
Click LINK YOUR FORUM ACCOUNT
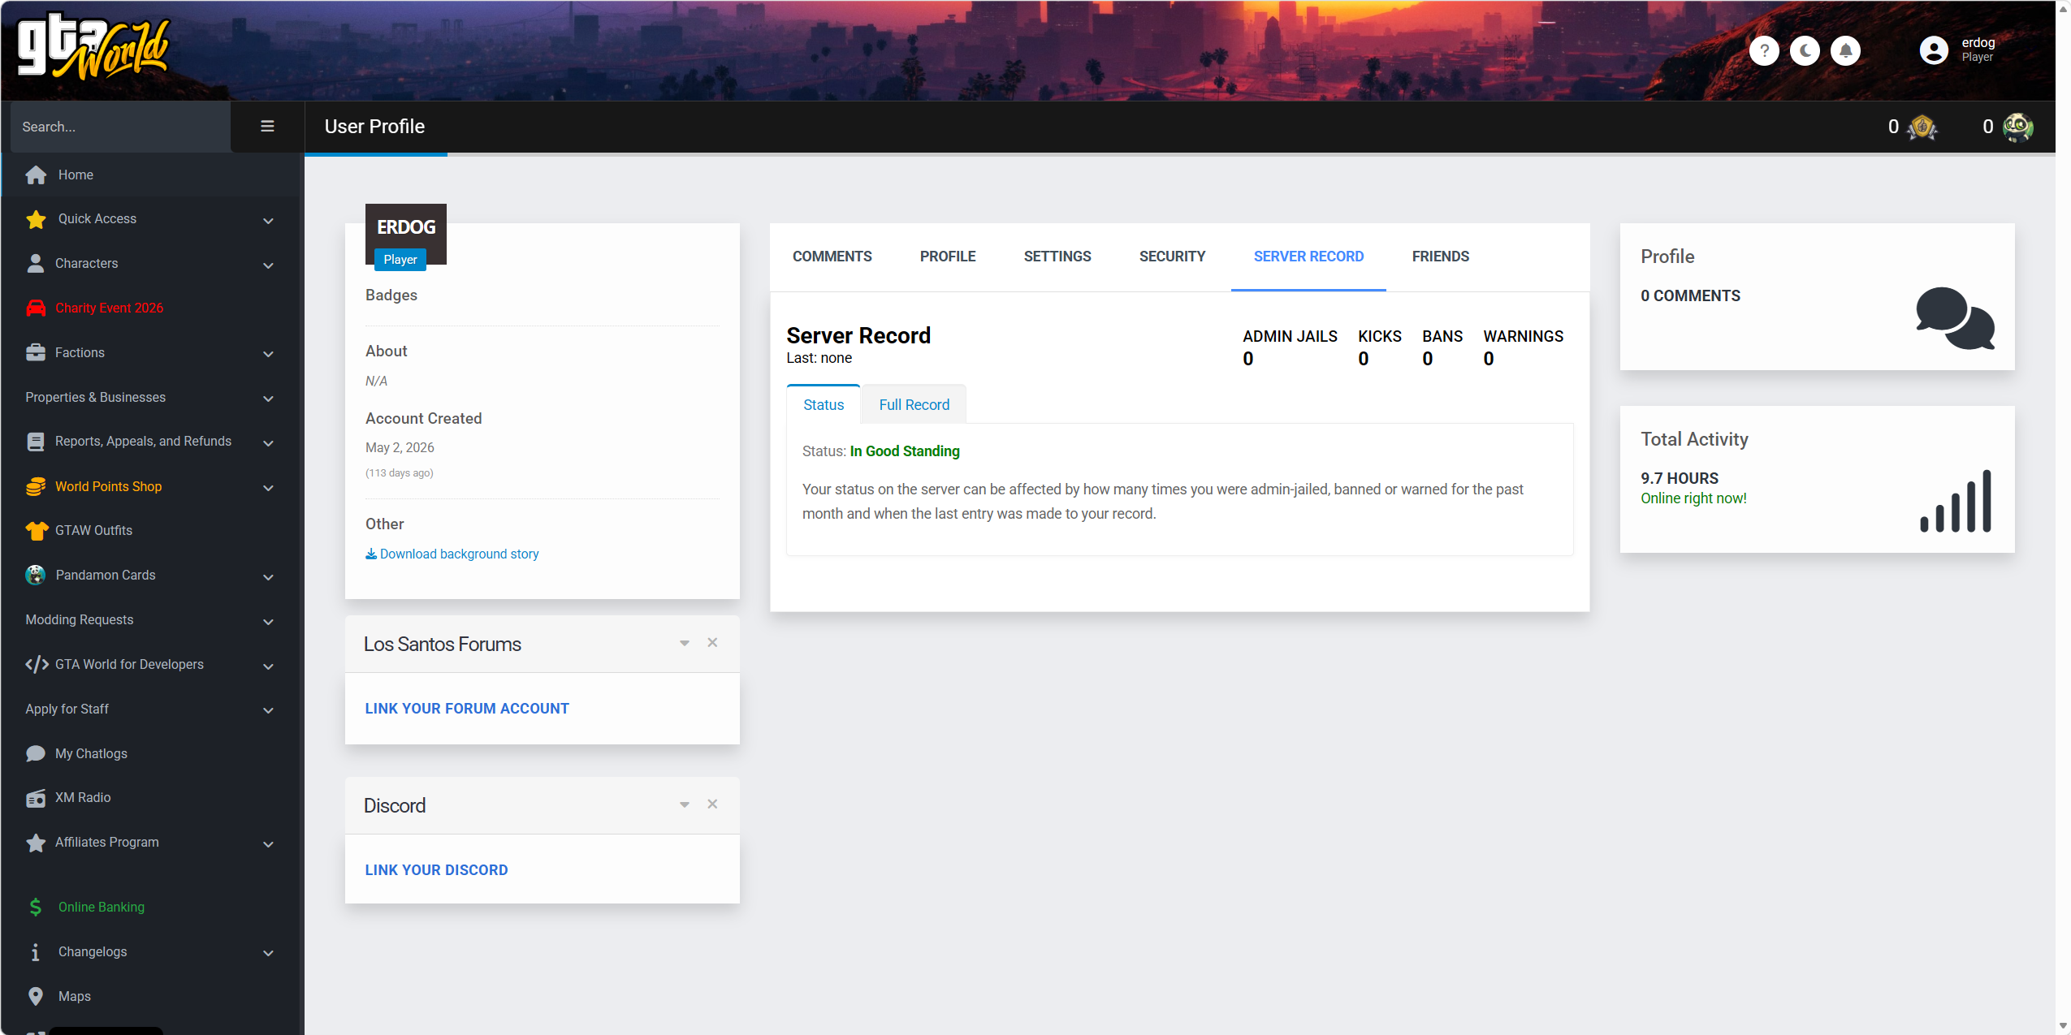pos(467,709)
